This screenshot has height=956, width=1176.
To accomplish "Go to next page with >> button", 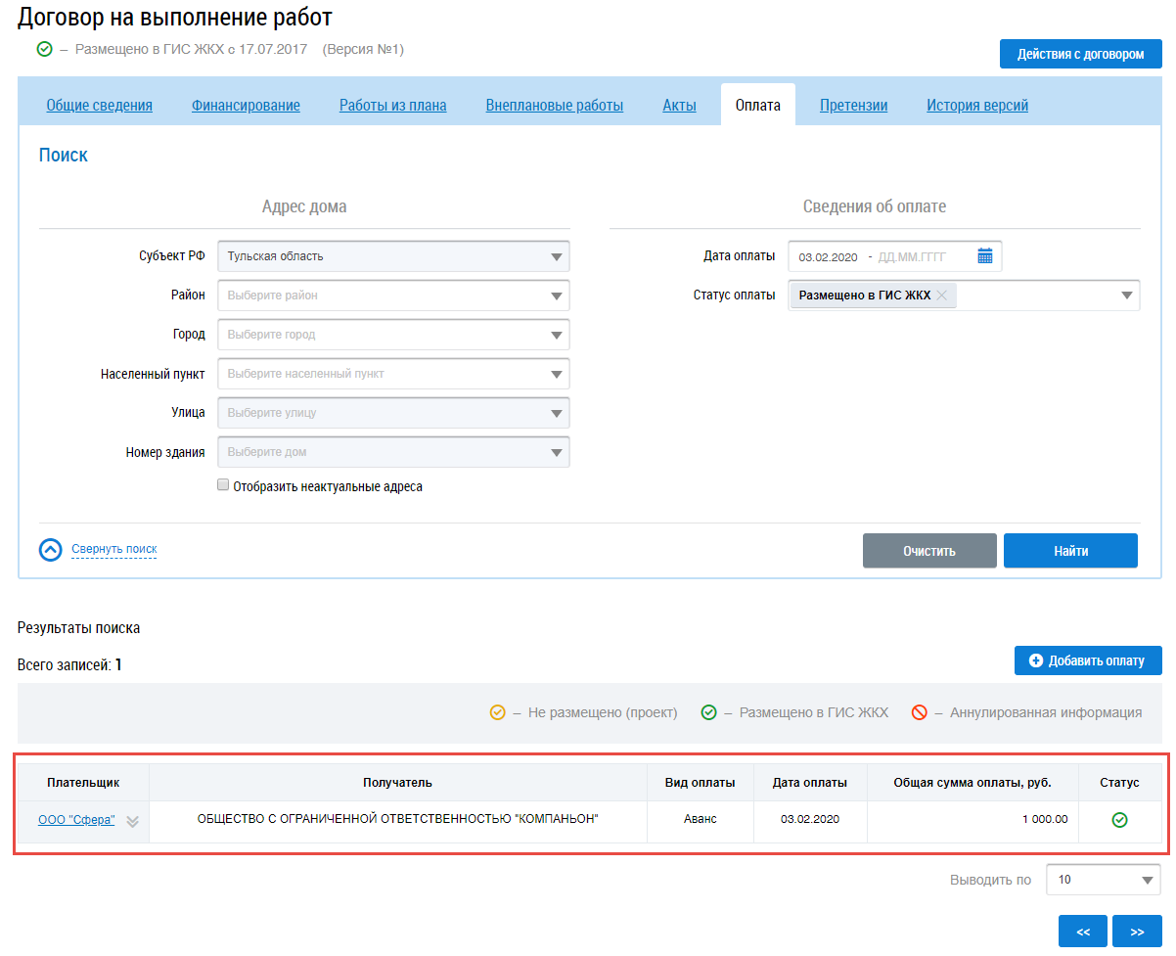I will coord(1137,932).
